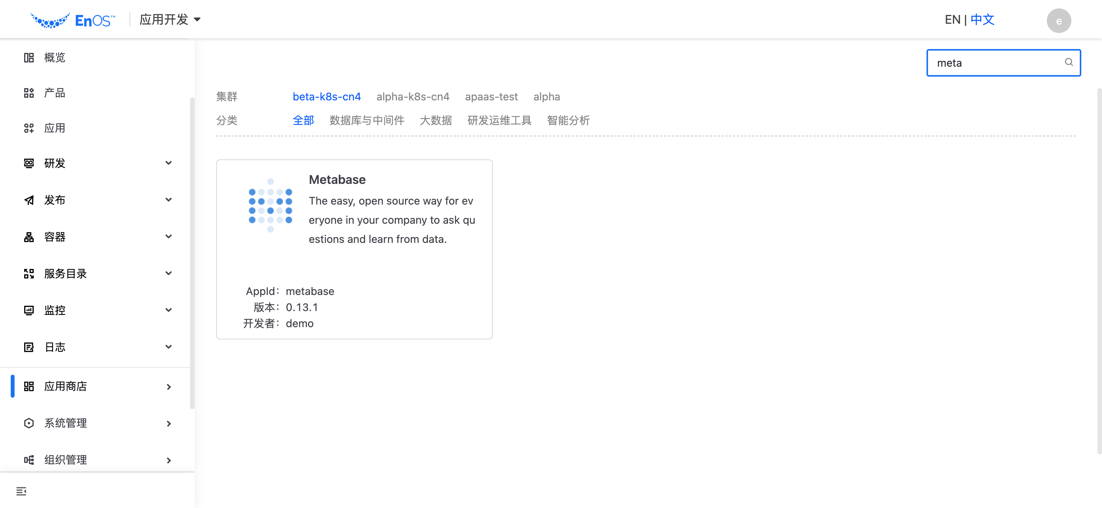Filter by 数据库与中间件 category
The image size is (1102, 508).
click(367, 121)
